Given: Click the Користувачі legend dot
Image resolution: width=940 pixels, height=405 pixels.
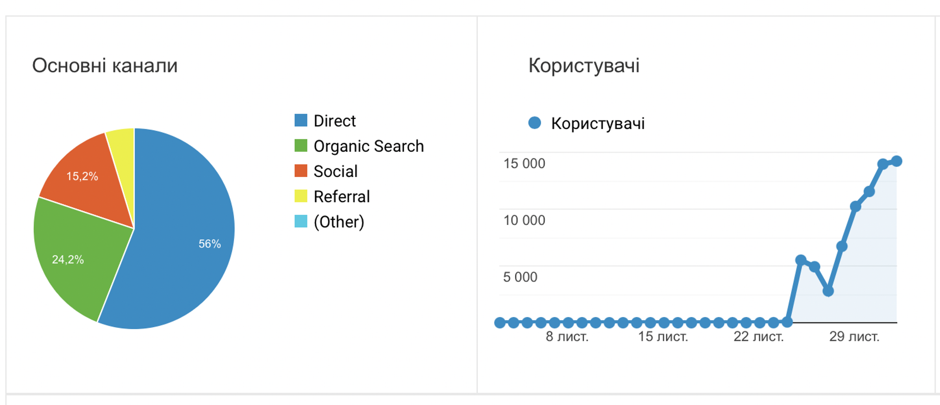Looking at the screenshot, I should tap(535, 123).
